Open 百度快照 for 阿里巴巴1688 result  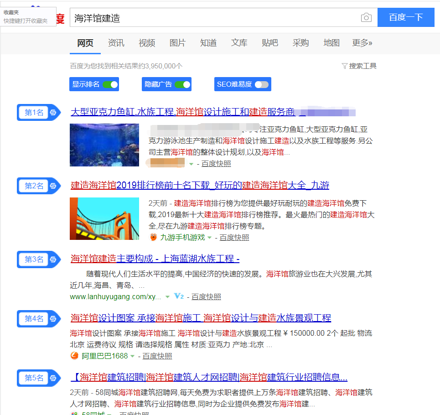click(x=157, y=356)
